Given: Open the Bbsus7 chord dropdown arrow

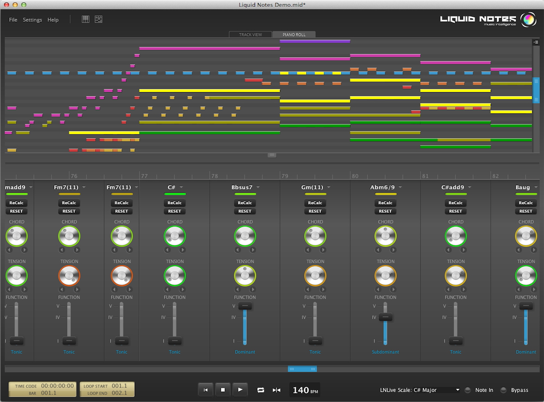Looking at the screenshot, I should (258, 188).
